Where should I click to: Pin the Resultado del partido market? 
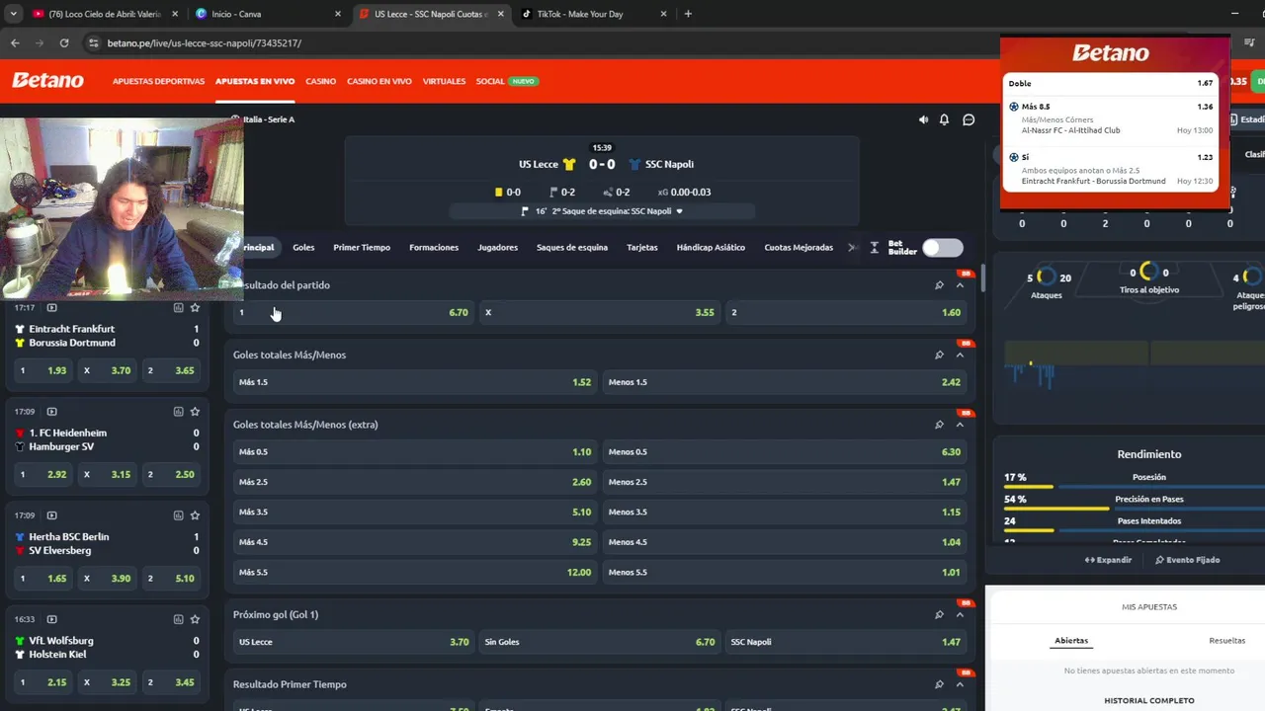click(939, 285)
